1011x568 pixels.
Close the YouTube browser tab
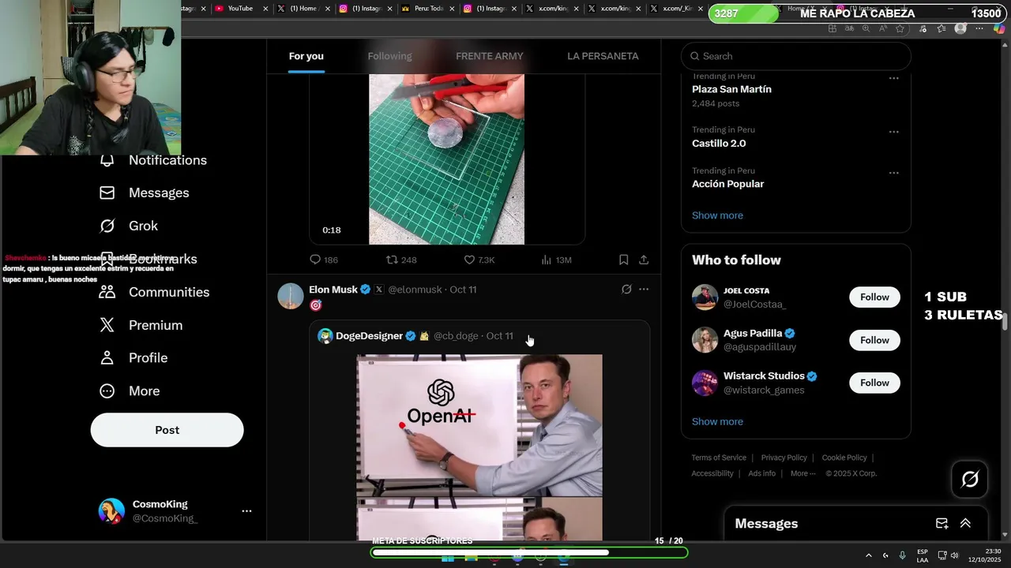[x=265, y=9]
